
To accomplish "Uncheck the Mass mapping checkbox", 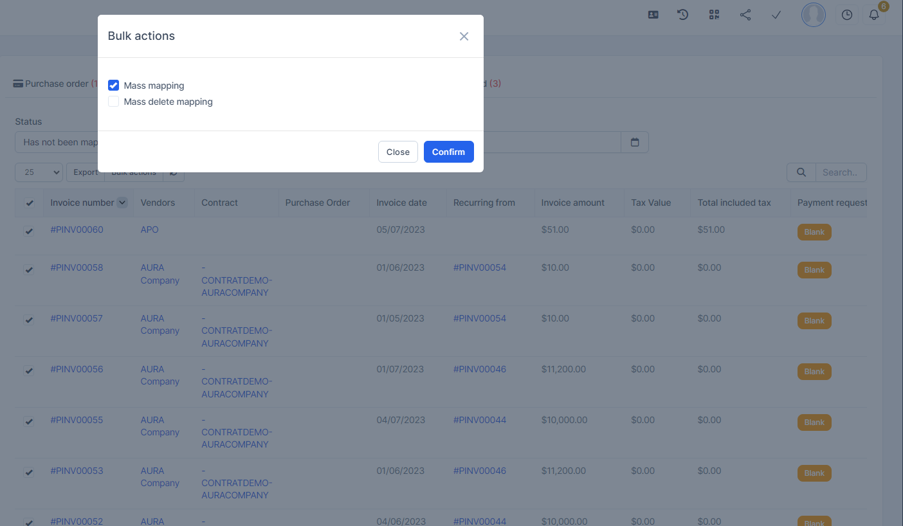I will 114,86.
